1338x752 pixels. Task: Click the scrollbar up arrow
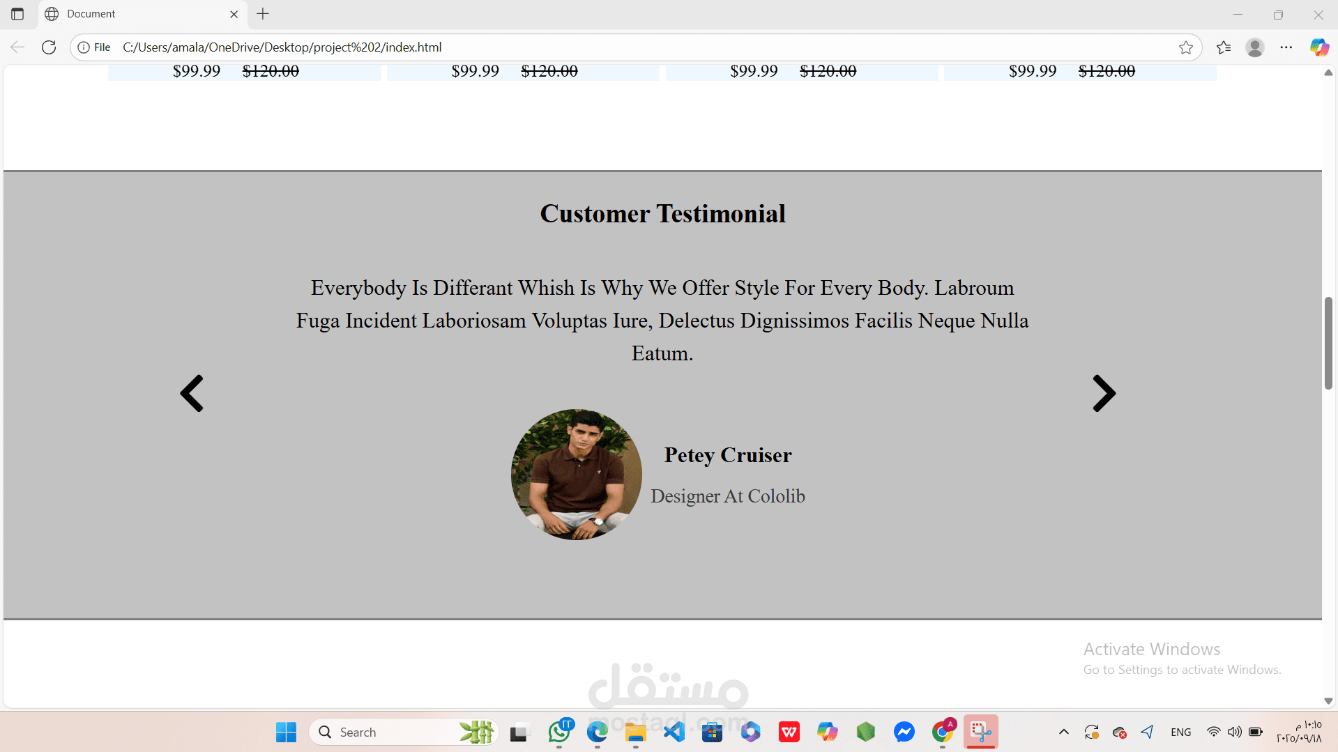tap(1328, 72)
